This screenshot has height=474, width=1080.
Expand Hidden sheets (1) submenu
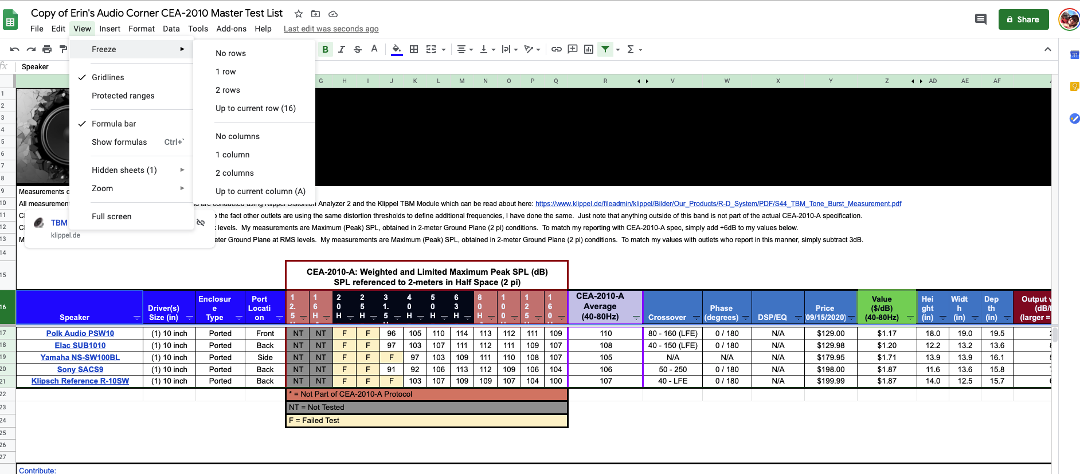pos(131,170)
